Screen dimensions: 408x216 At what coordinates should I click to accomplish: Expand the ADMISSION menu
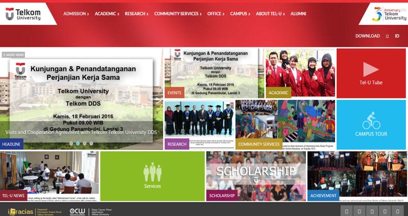pos(75,14)
